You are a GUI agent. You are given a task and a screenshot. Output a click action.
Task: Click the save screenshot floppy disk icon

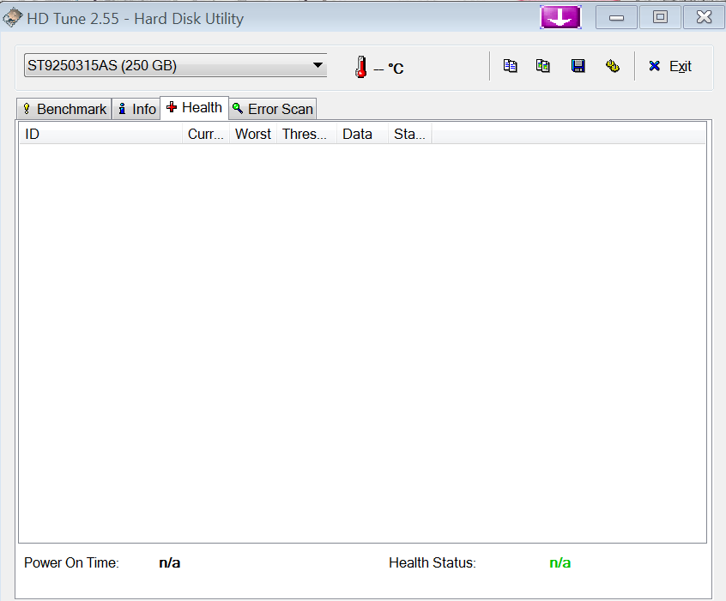coord(578,66)
